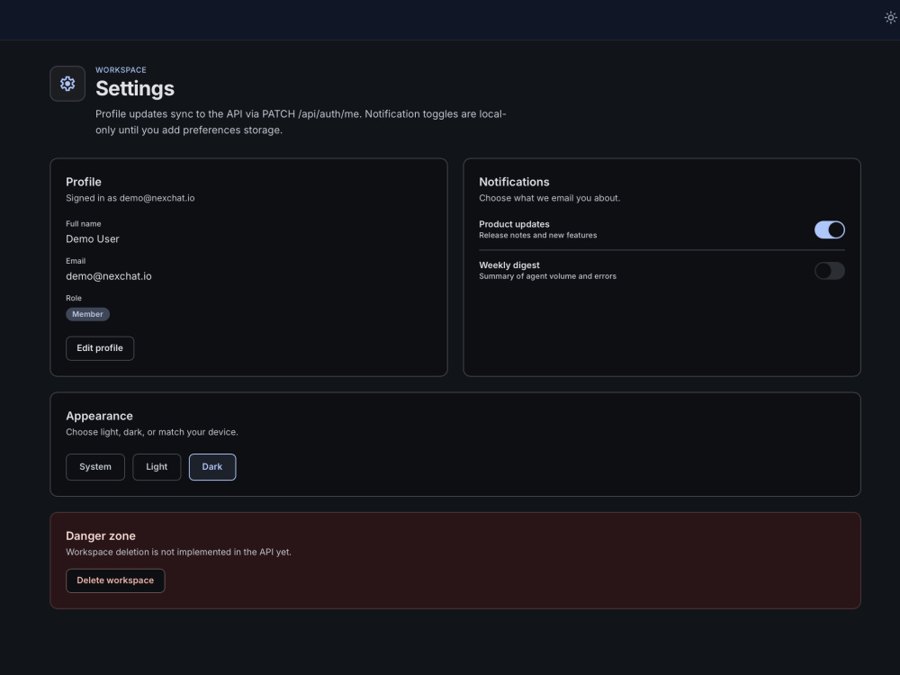
Task: Click the Settings gear icon tile
Action: coord(67,84)
